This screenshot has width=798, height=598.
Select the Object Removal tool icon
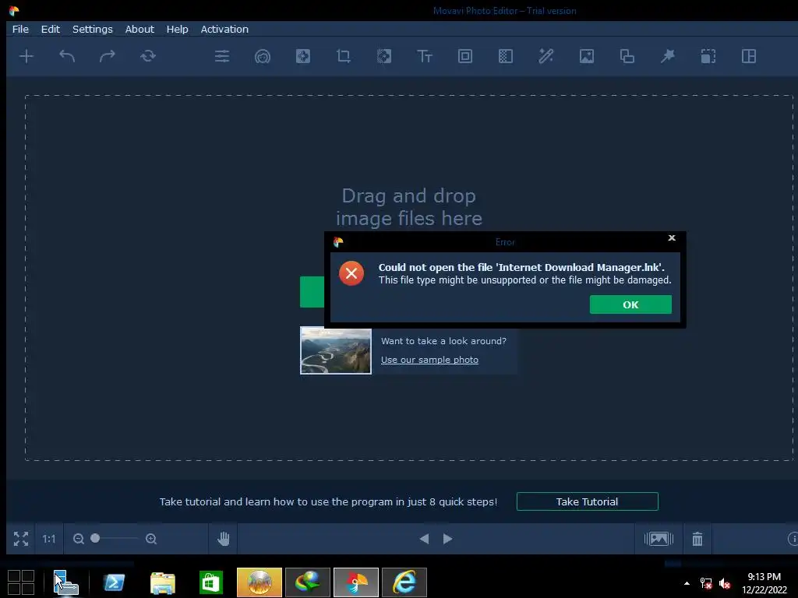(303, 56)
